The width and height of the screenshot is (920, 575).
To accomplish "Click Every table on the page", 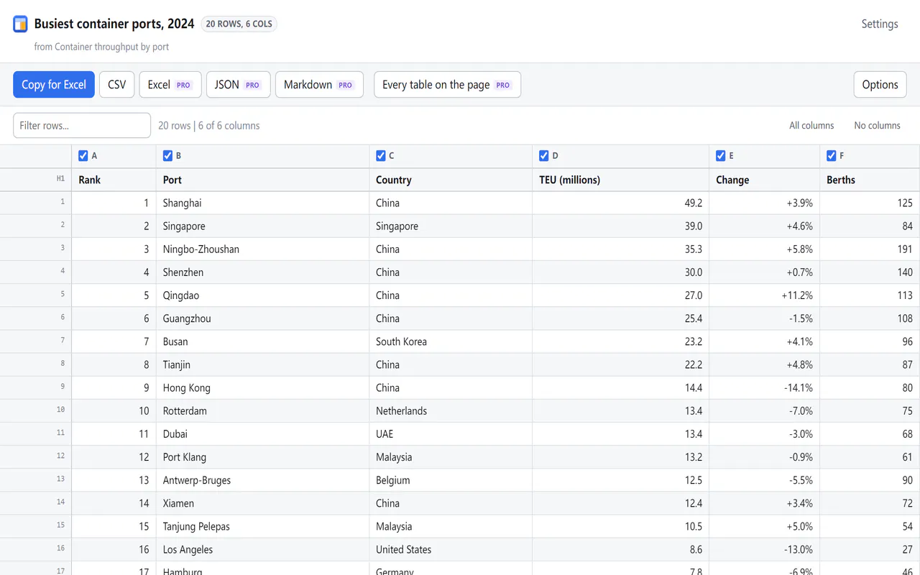I will 447,84.
